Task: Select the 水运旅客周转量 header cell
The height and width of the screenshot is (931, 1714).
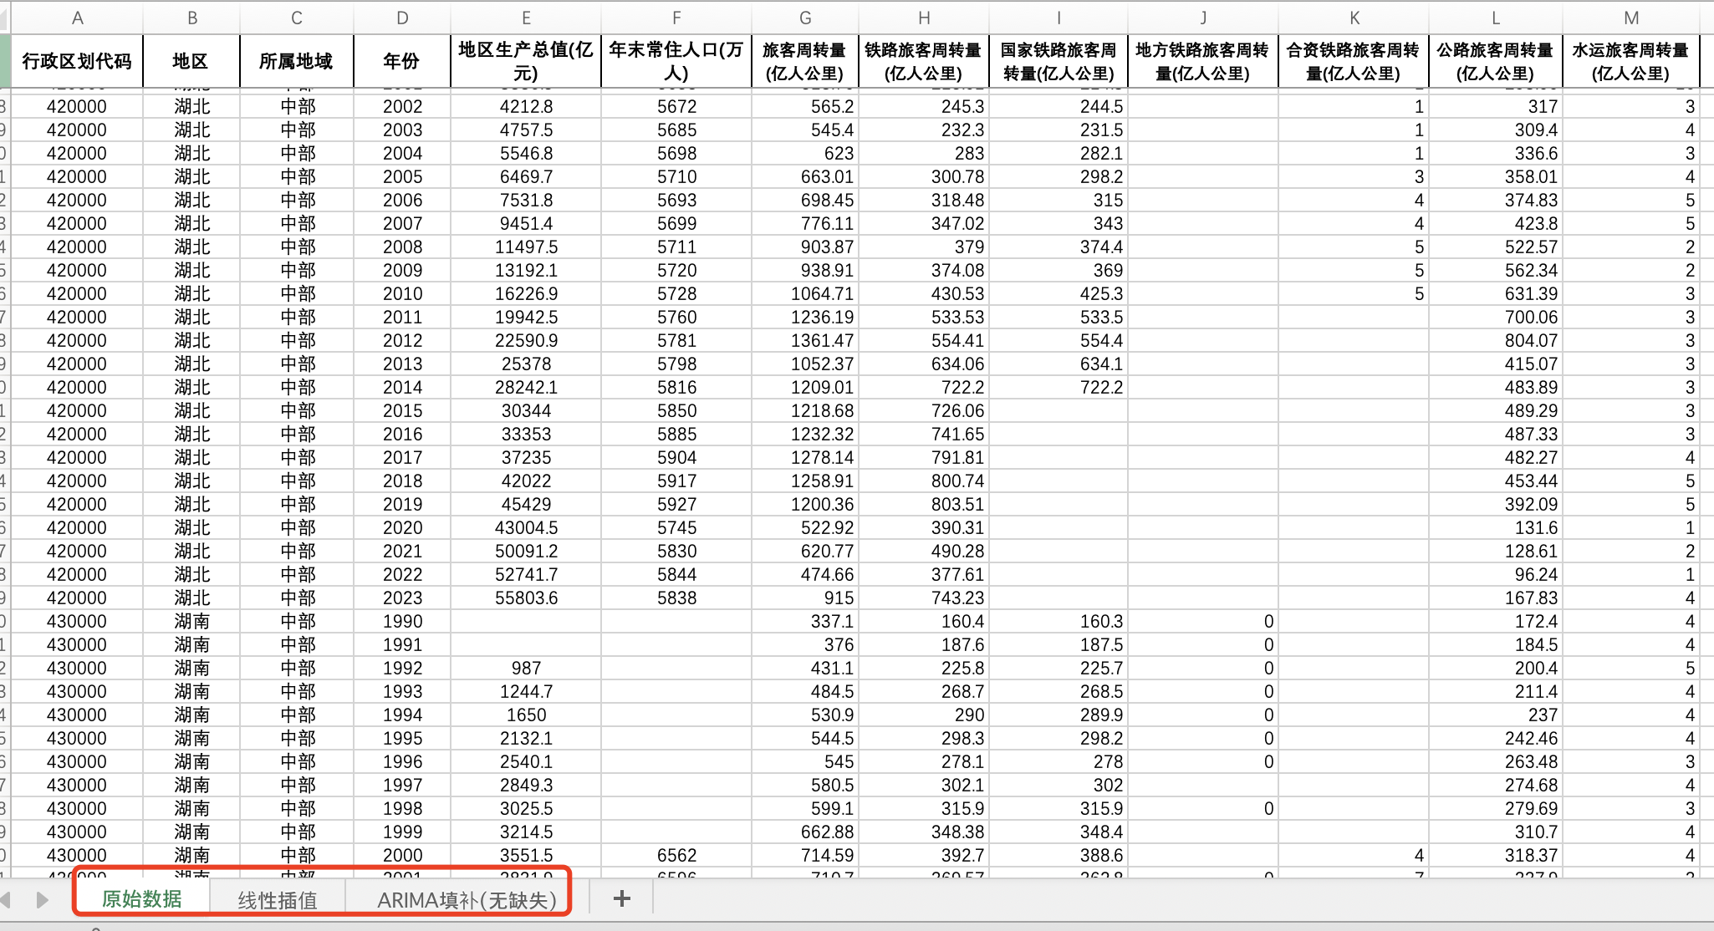Action: (1630, 61)
